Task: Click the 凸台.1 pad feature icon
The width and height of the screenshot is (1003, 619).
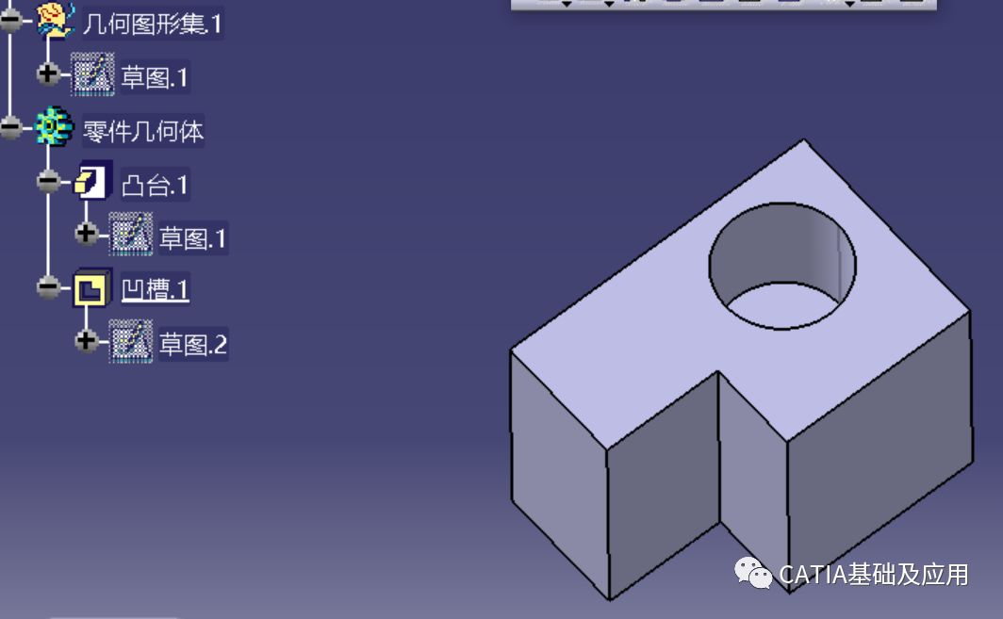Action: (x=93, y=181)
